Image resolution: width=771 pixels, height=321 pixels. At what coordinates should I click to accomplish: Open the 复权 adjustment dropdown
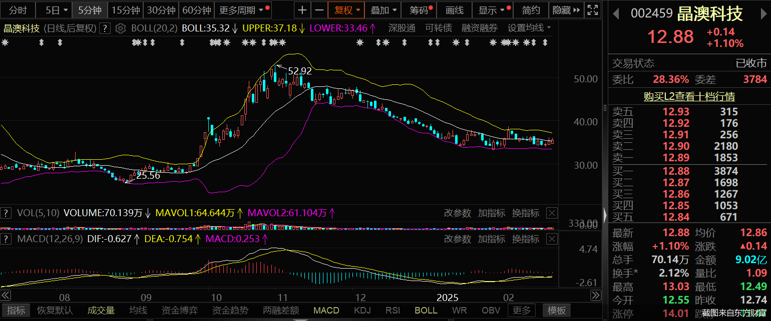[346, 10]
